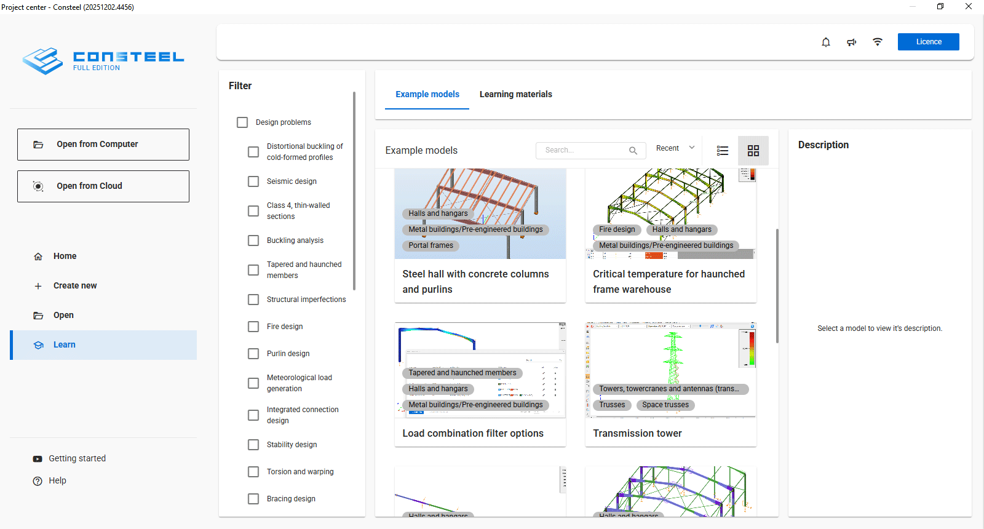Enable the Buckling analysis filter
This screenshot has height=529, width=984.
click(253, 241)
